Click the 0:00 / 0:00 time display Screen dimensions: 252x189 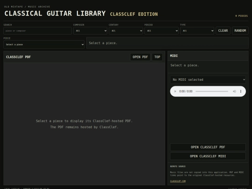coord(186,91)
